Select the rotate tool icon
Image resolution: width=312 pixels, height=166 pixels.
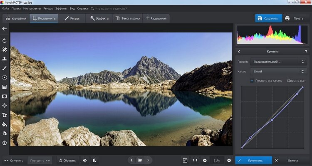tap(5, 41)
